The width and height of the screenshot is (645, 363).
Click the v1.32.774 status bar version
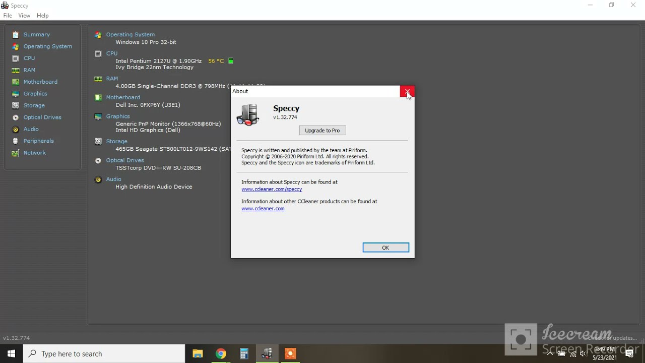(x=16, y=338)
